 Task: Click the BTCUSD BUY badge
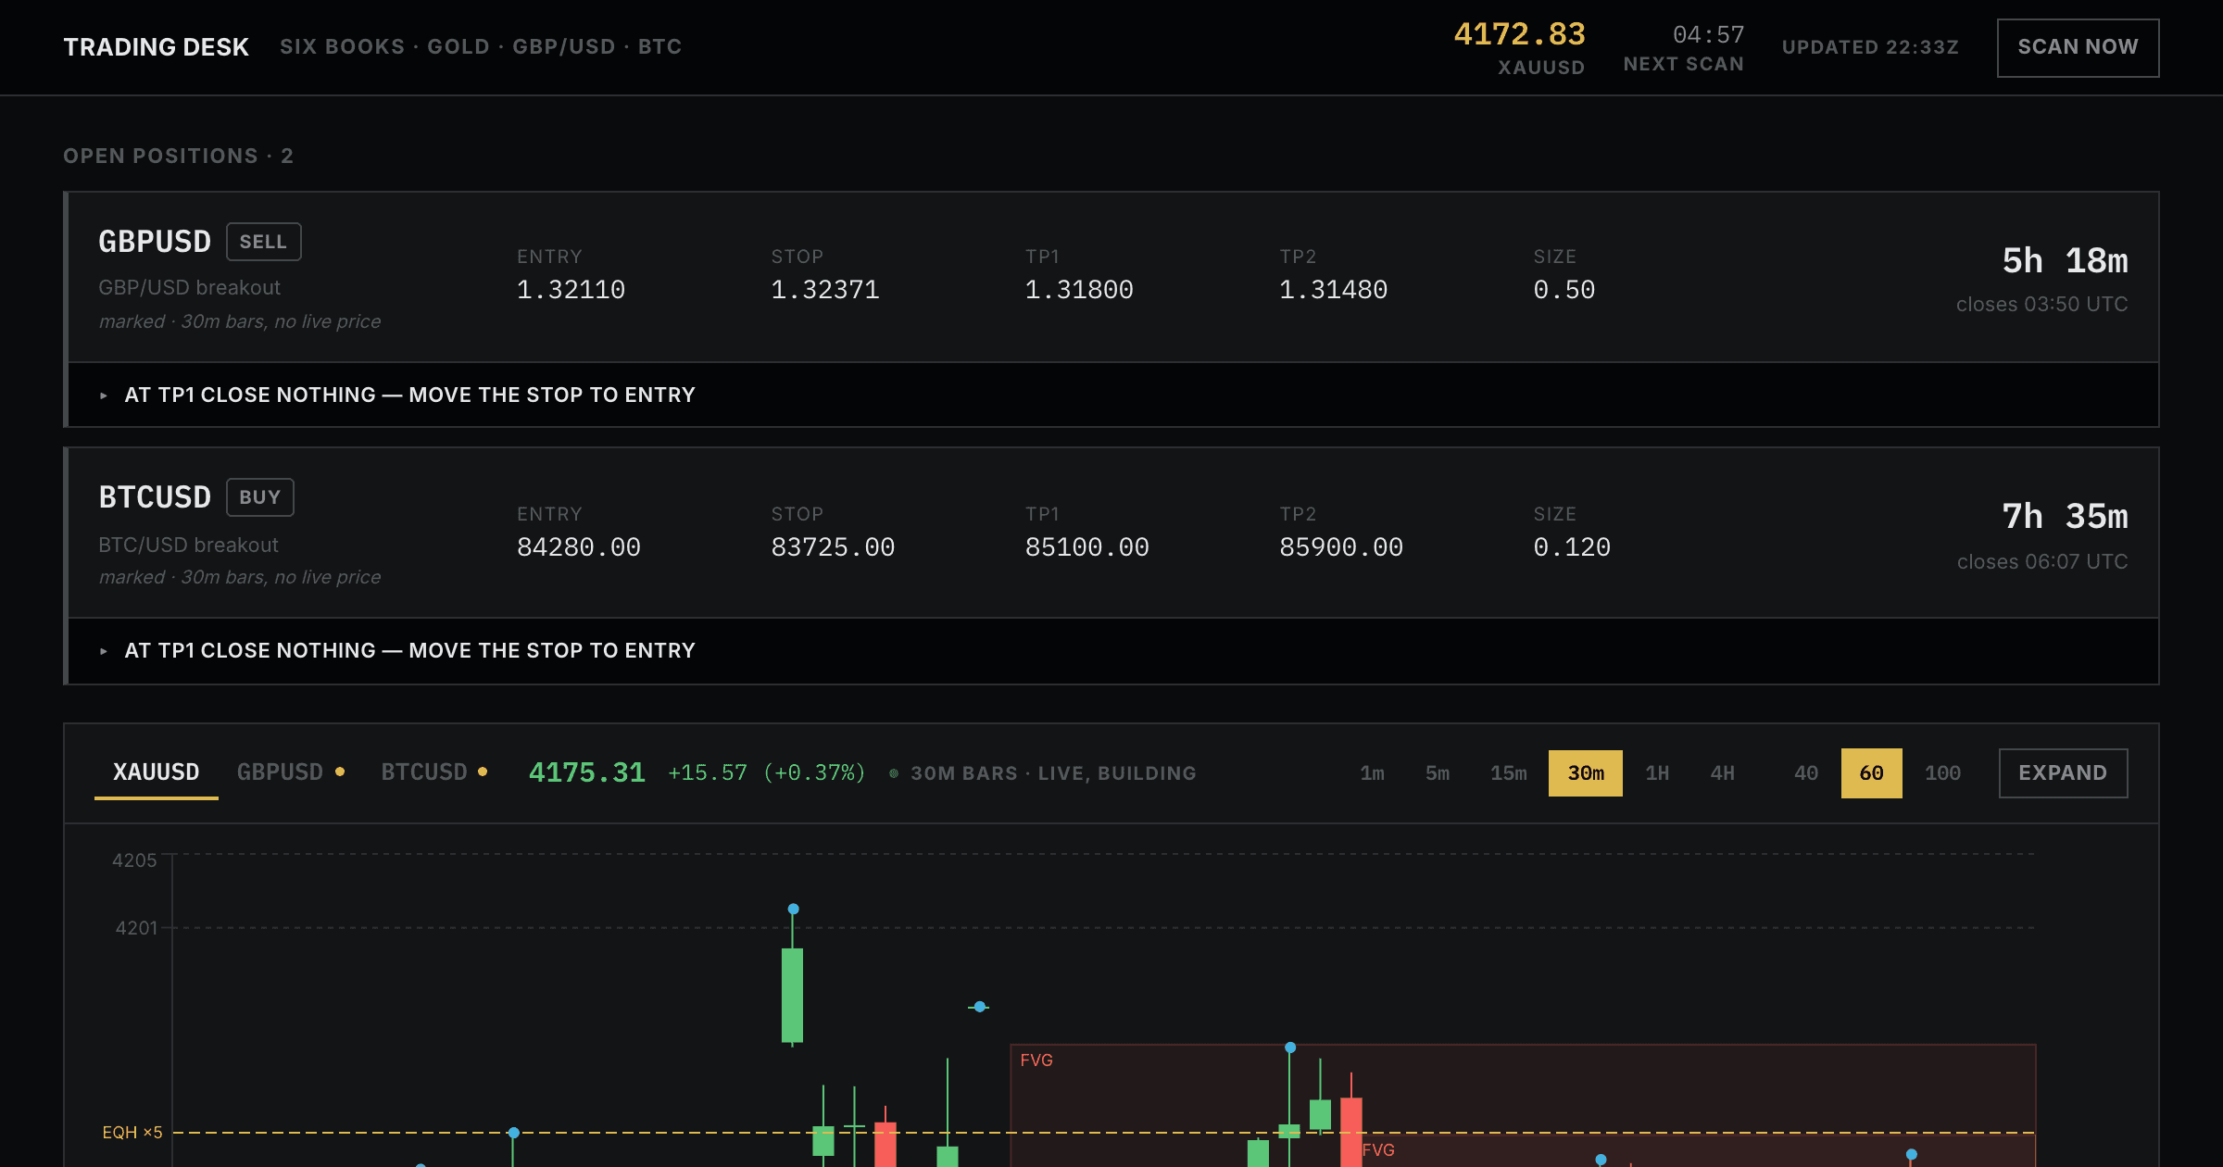click(x=259, y=497)
